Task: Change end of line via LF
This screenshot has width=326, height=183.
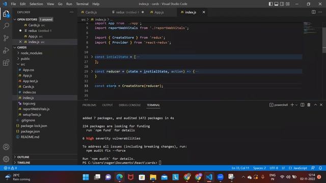Action: (283, 168)
